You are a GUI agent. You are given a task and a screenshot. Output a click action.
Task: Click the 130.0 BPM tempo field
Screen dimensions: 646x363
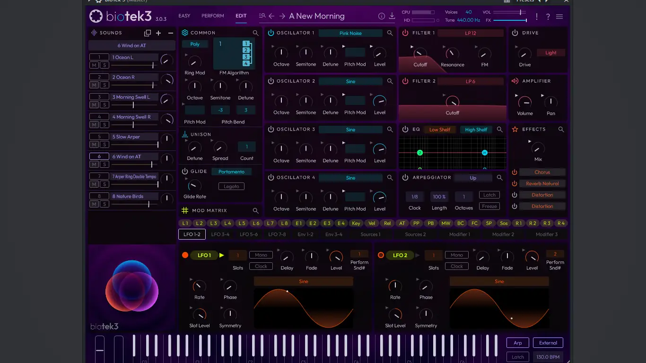549,357
